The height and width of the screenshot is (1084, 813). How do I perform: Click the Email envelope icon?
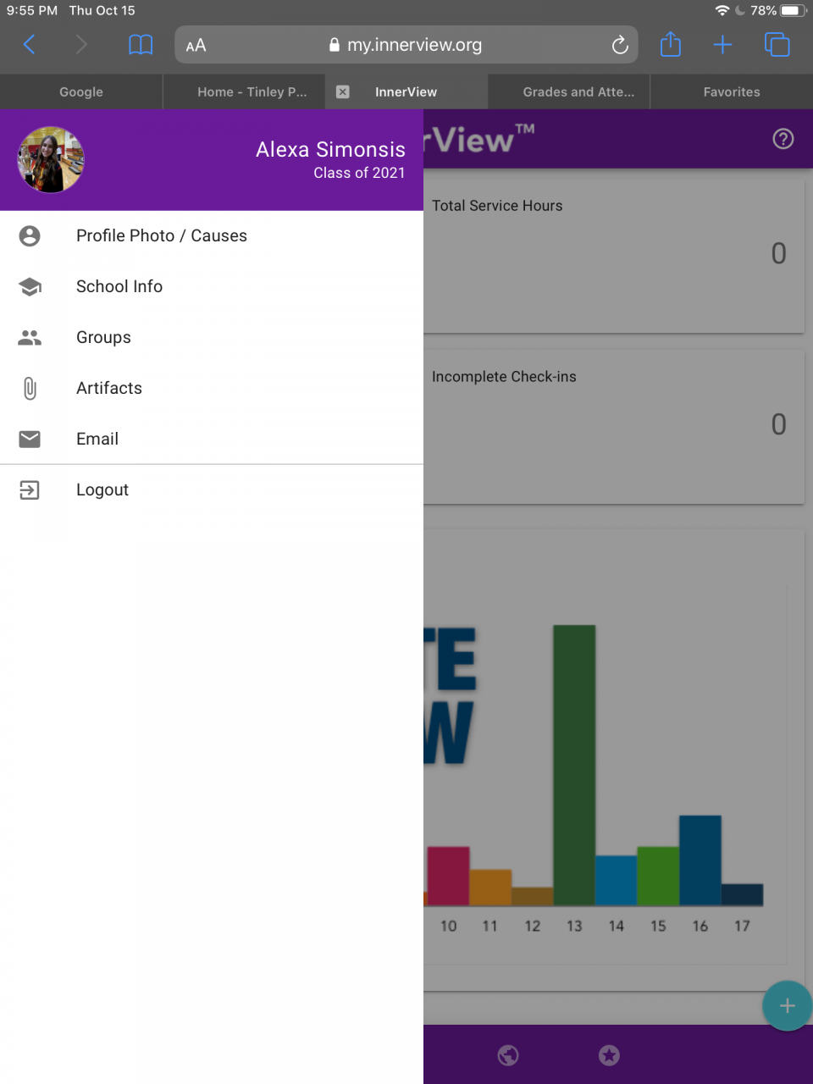tap(30, 439)
